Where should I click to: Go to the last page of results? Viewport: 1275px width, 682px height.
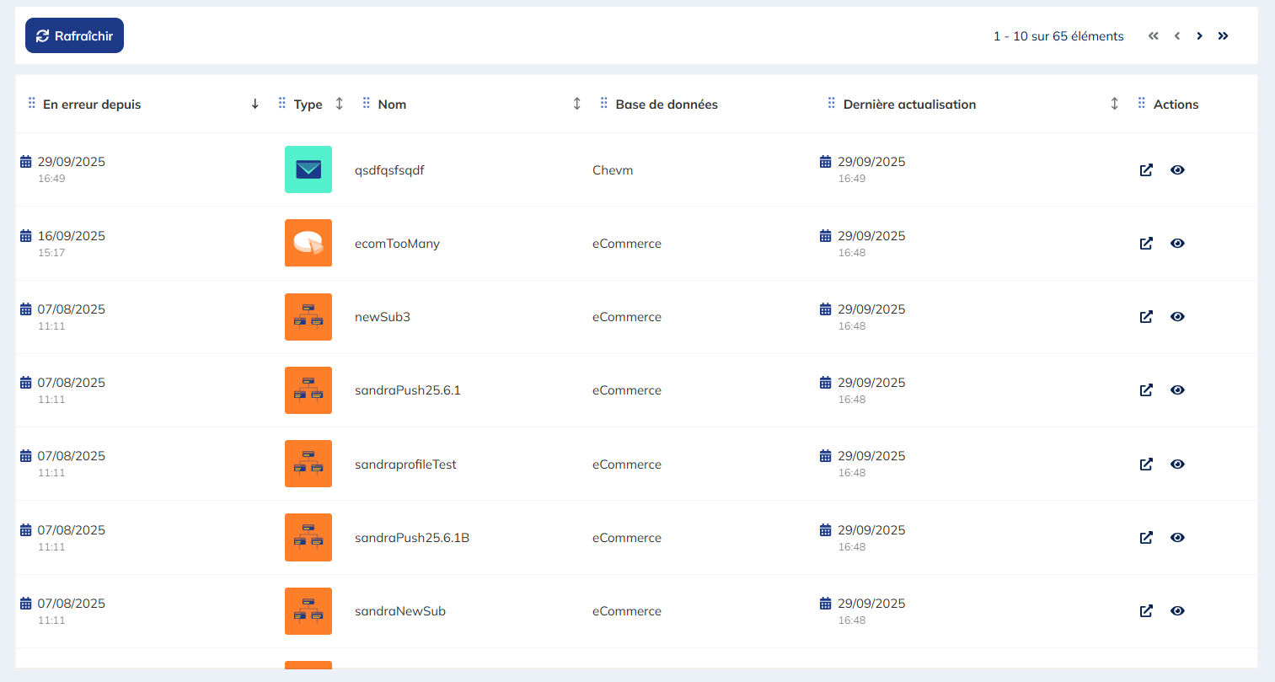1223,35
